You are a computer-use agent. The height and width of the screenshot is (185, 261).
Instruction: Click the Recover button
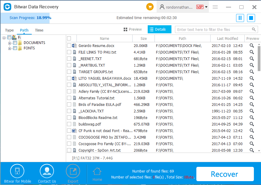pyautogui.click(x=225, y=174)
